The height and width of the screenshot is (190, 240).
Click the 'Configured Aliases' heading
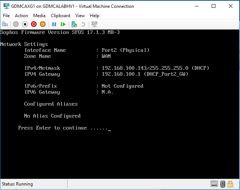pyautogui.click(x=51, y=104)
